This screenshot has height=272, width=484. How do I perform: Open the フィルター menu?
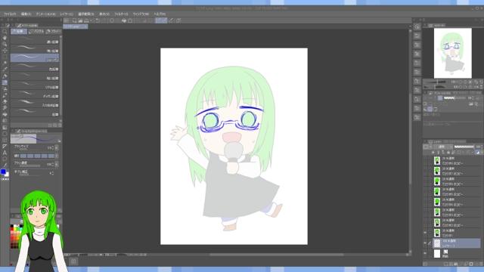(121, 14)
